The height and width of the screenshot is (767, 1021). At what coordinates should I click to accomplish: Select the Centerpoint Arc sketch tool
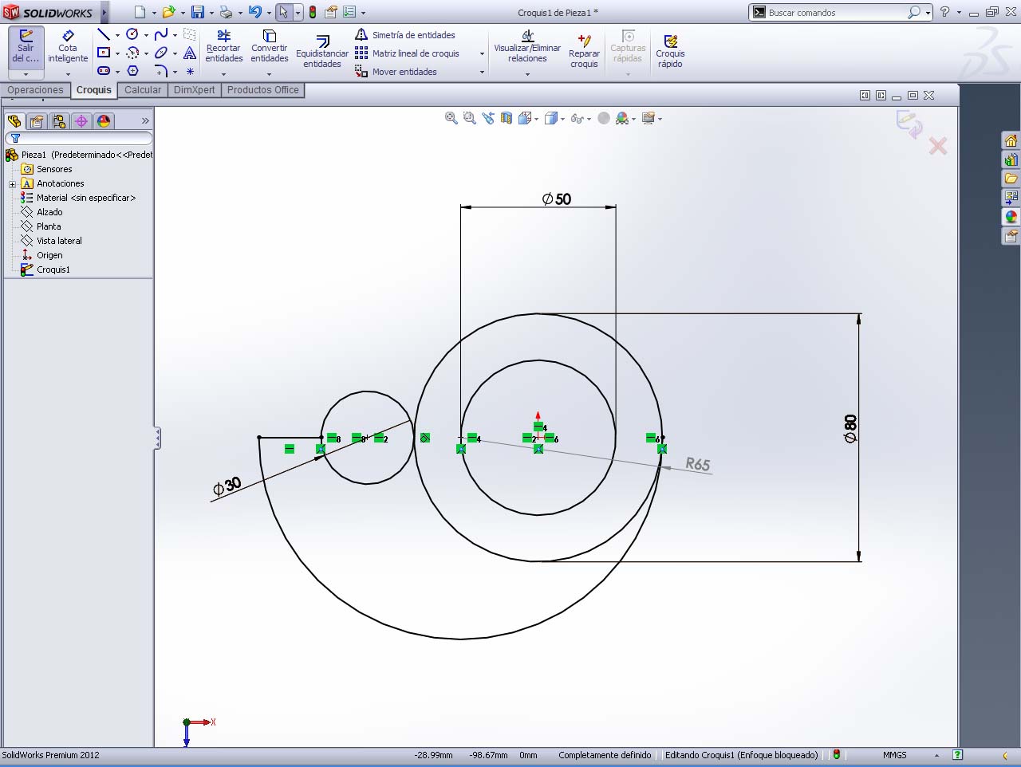point(132,53)
